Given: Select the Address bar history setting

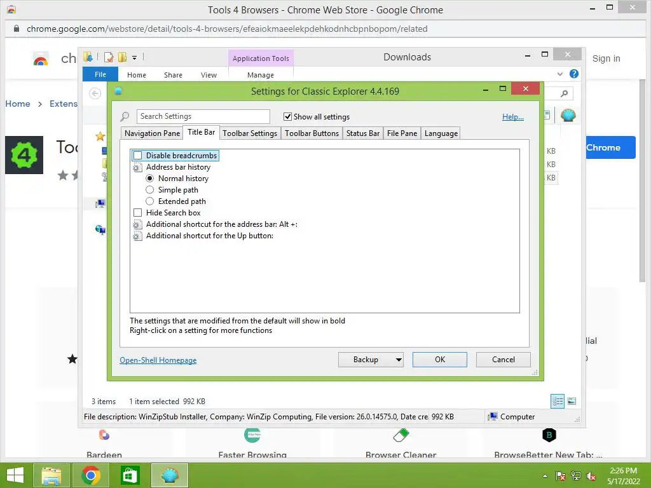Looking at the screenshot, I should tap(178, 167).
